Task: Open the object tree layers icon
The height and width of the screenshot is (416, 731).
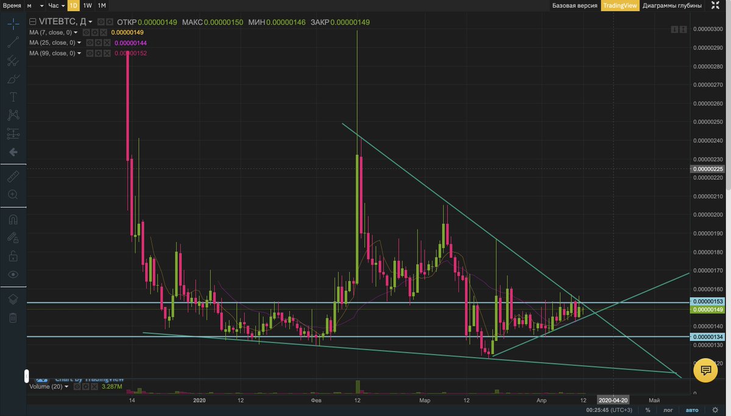Action: (x=13, y=299)
